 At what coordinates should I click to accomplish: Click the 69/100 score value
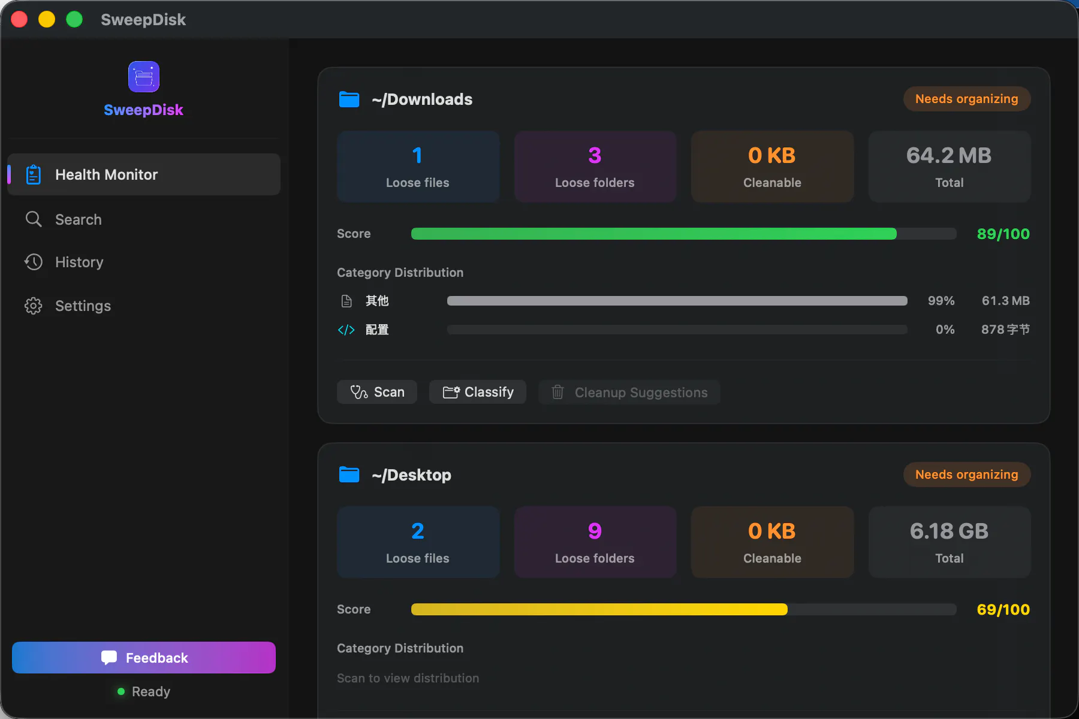coord(1003,609)
